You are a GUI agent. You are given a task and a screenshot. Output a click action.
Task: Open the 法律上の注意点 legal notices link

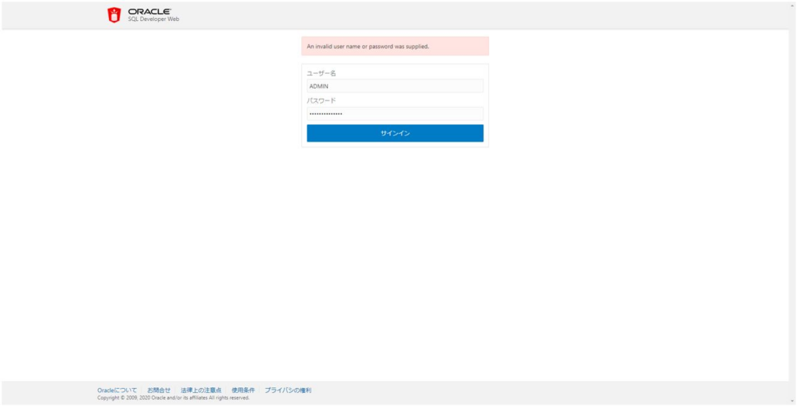pos(201,390)
